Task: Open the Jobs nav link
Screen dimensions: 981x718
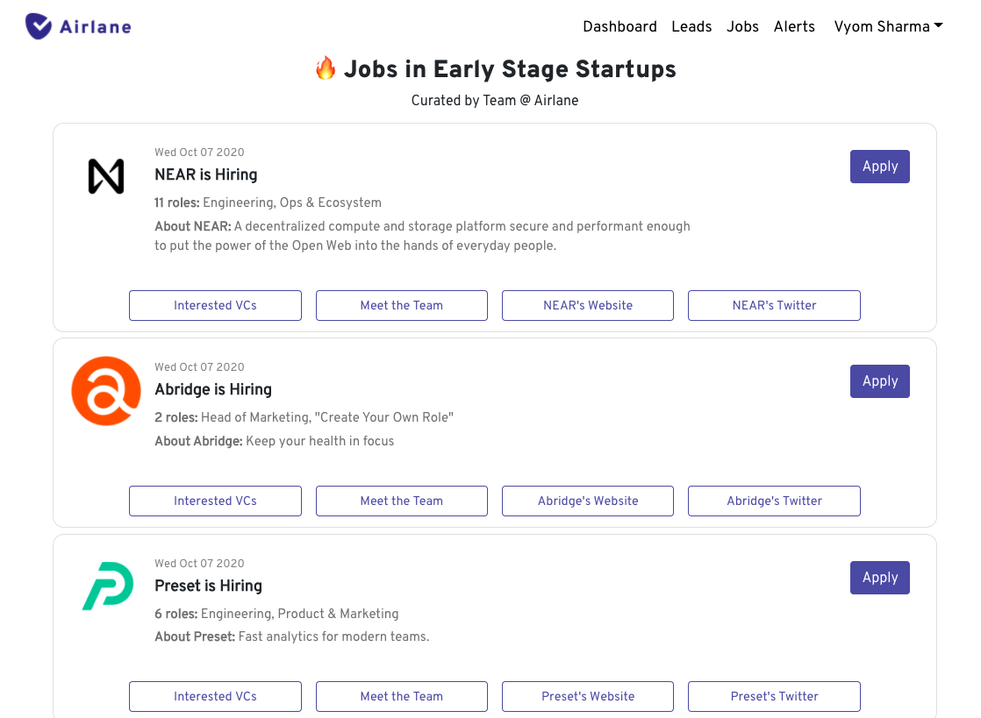Action: click(742, 26)
